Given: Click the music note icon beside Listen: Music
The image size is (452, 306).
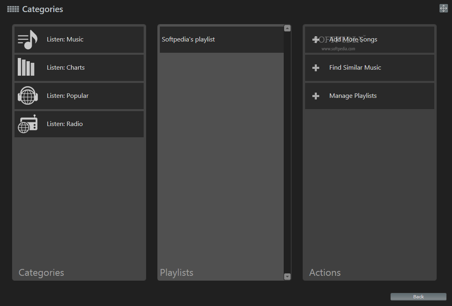Looking at the screenshot, I should [28, 40].
